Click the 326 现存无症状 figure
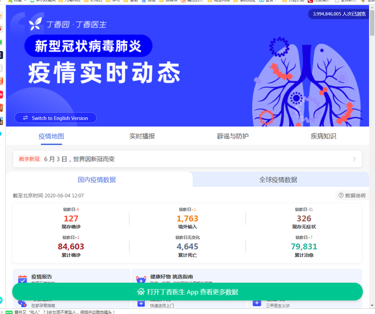The width and height of the screenshot is (375, 314). pos(304,218)
